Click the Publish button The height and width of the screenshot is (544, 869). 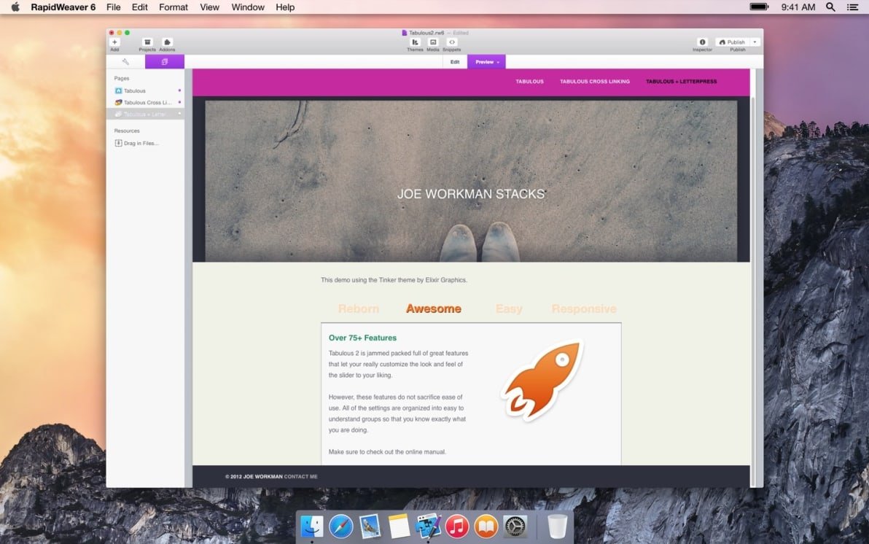[x=732, y=42]
